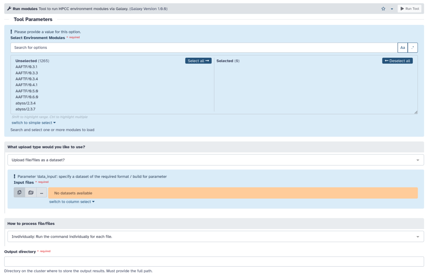Click switch to column select link
Image resolution: width=429 pixels, height=277 pixels.
click(x=72, y=202)
